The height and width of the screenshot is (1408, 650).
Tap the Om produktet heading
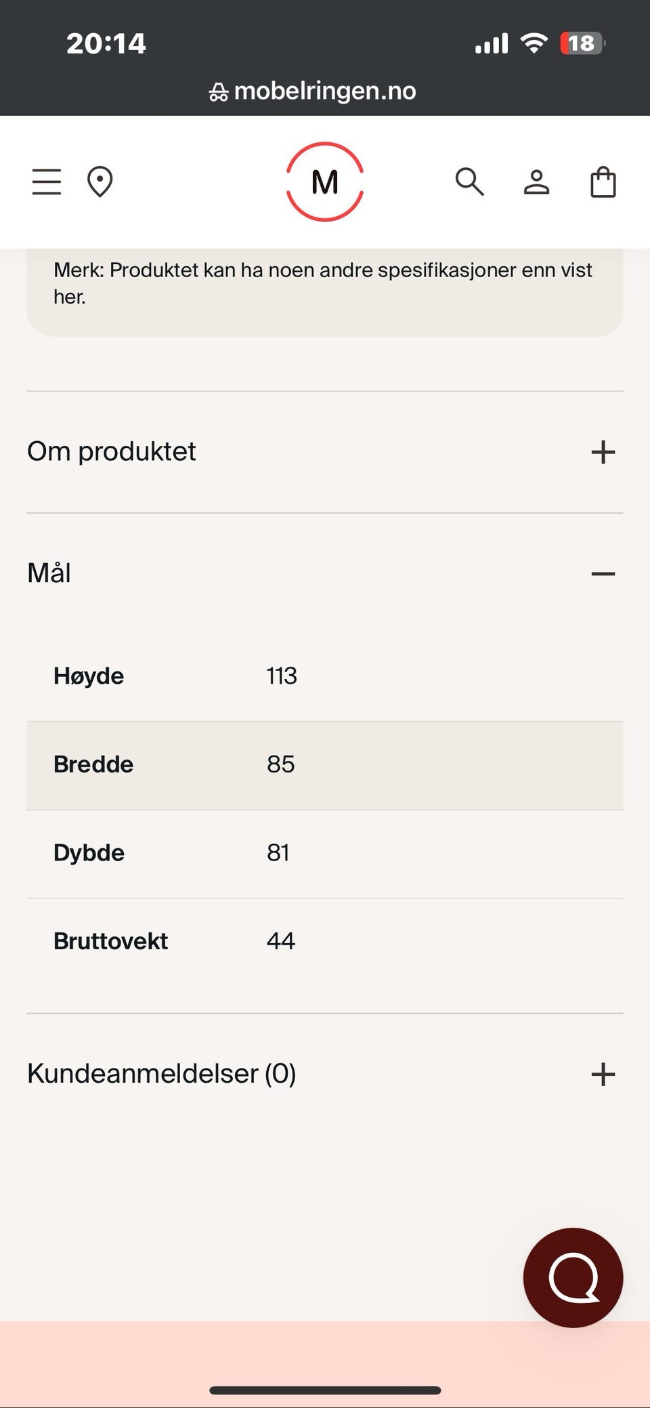tap(112, 451)
